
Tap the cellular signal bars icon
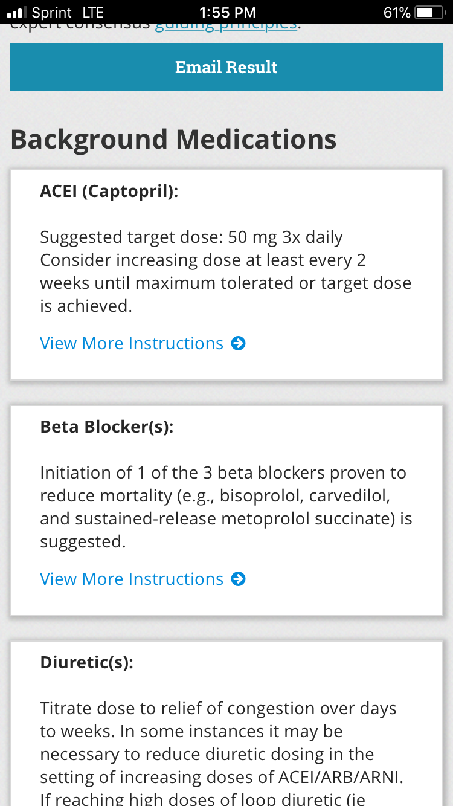click(17, 12)
